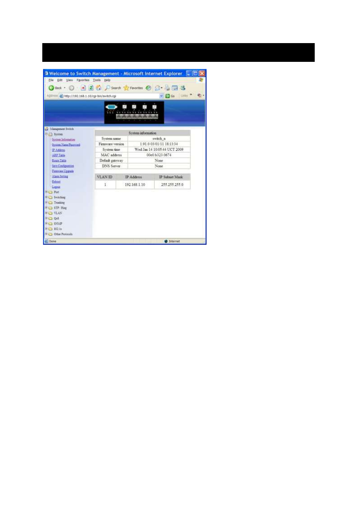Select the '255.255.255.0' subnet mask cell
Viewport: 357px width, 506px height.
coord(172,185)
